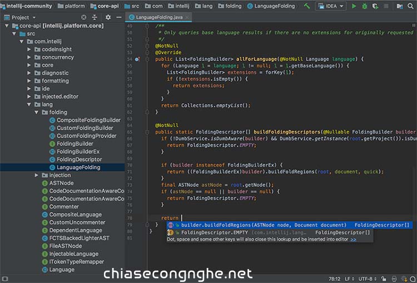The height and width of the screenshot is (283, 417).
Task: Click the '>>' link in completion hint
Action: [x=353, y=239]
